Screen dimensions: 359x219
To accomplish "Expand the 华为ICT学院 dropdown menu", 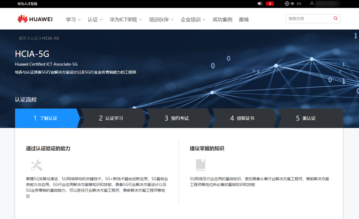I will (x=126, y=19).
